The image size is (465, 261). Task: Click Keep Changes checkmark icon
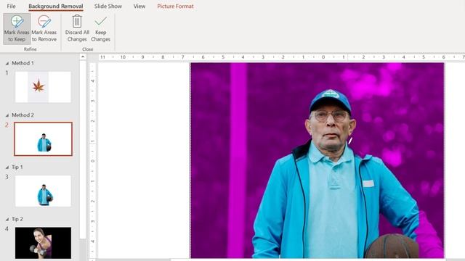100,21
